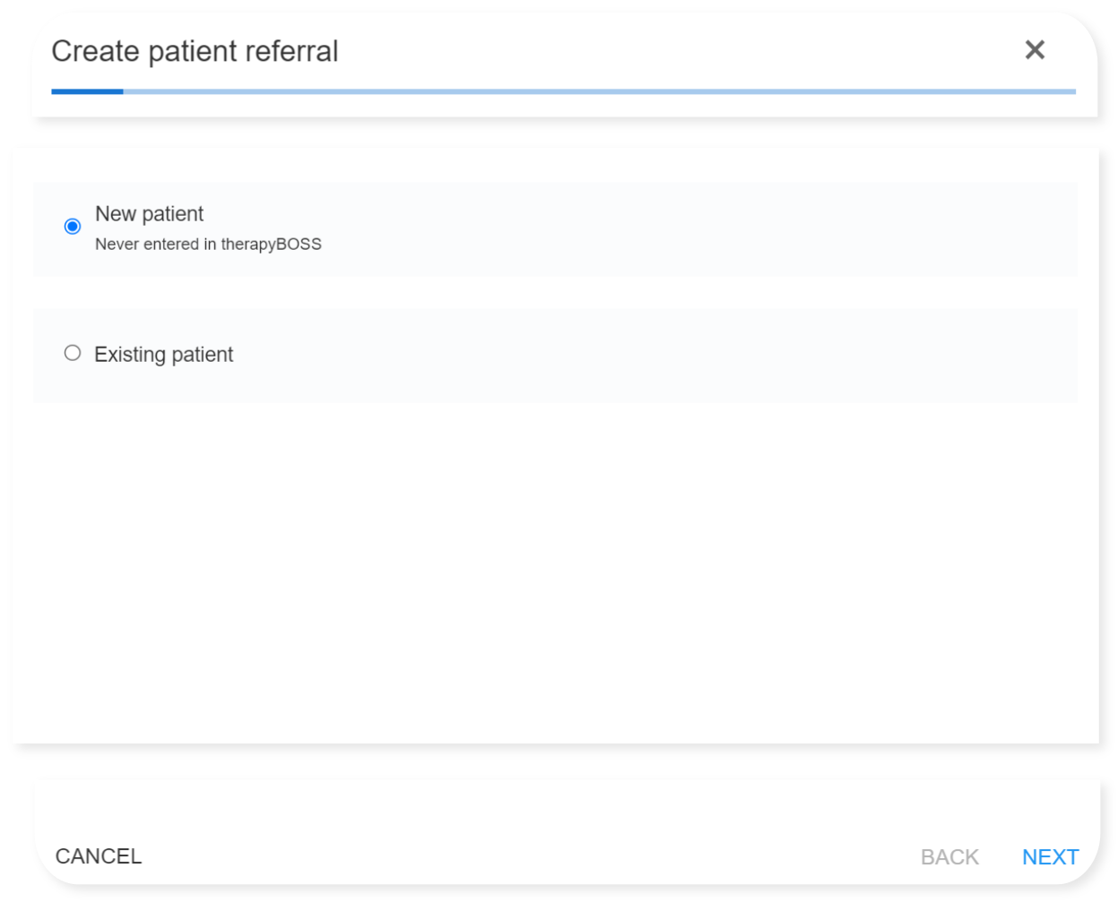The width and height of the screenshot is (1118, 902).
Task: Close the Create patient referral dialog
Action: pyautogui.click(x=1035, y=50)
